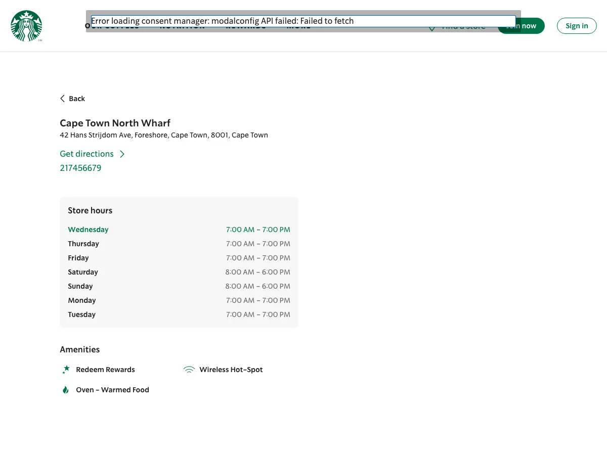Click the Store hours heading
Image resolution: width=607 pixels, height=455 pixels.
[90, 210]
